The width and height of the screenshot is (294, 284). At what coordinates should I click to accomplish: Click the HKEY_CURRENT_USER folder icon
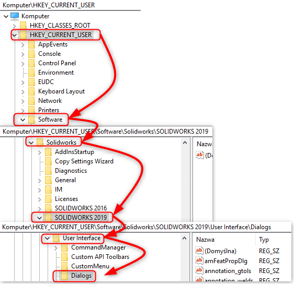[23, 35]
